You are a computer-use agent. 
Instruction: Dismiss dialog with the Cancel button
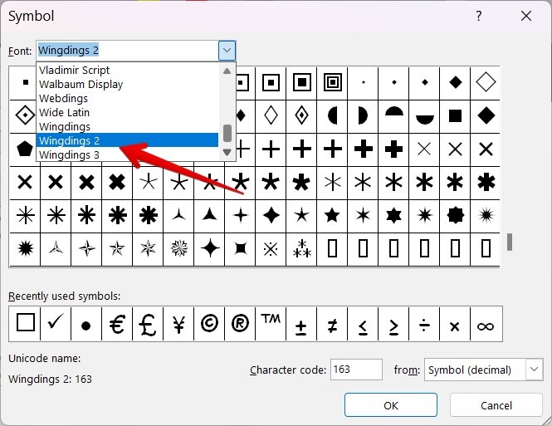(496, 405)
